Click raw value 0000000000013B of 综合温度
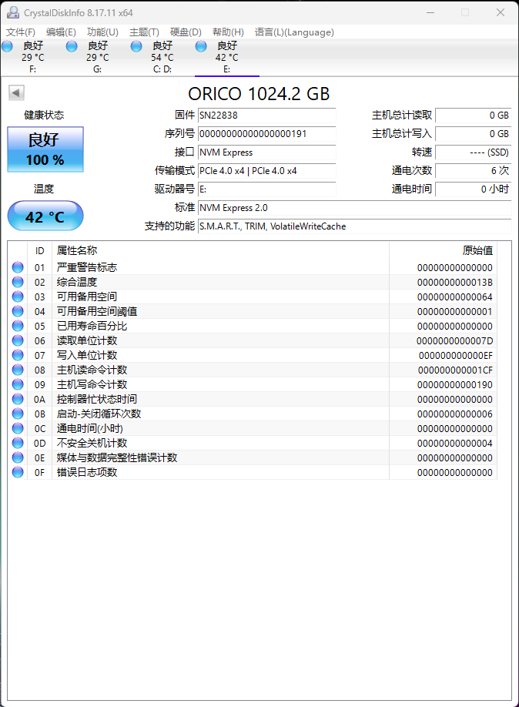Viewport: 519px width, 707px height. [x=454, y=282]
